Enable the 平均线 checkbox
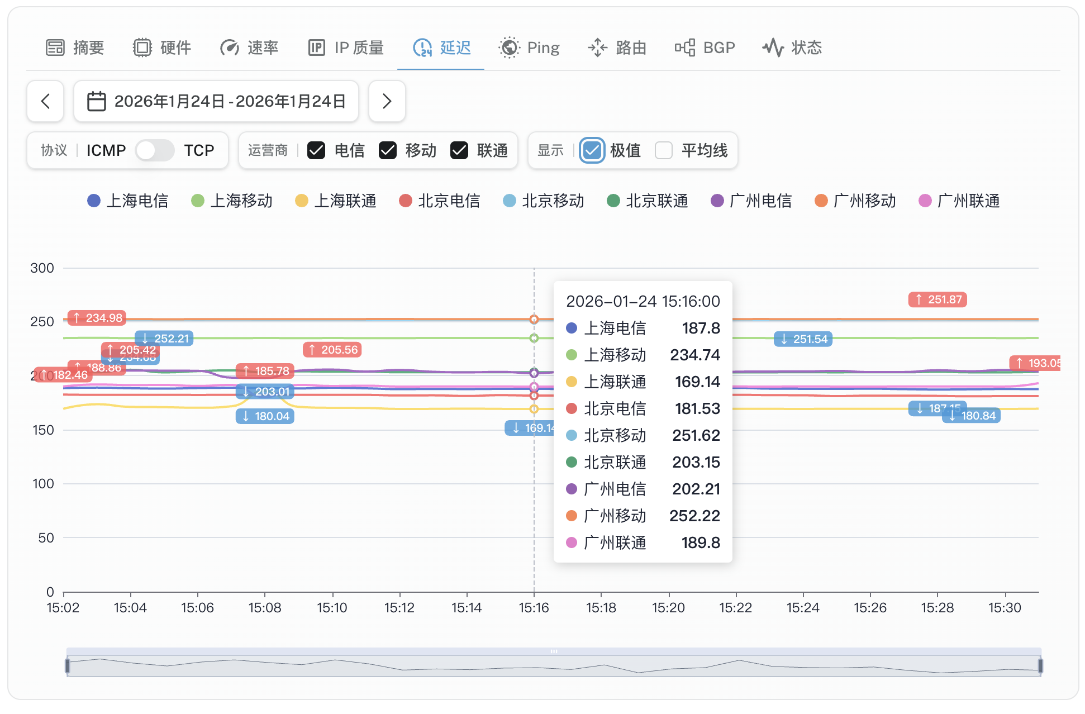 [x=663, y=150]
